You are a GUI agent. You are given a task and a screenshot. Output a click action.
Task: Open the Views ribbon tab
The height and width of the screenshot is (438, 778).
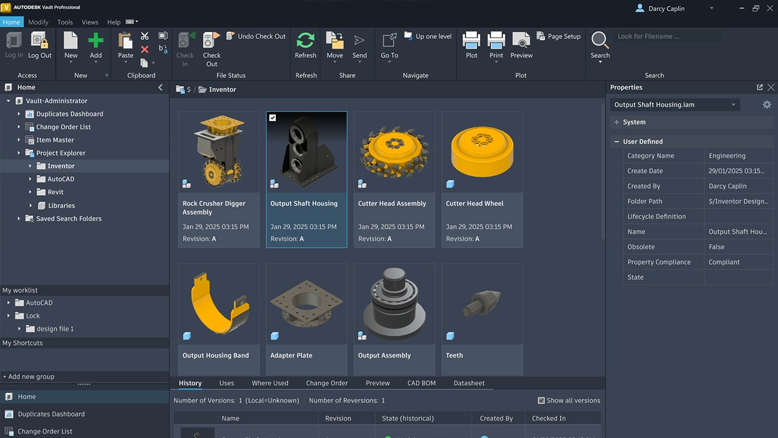90,22
